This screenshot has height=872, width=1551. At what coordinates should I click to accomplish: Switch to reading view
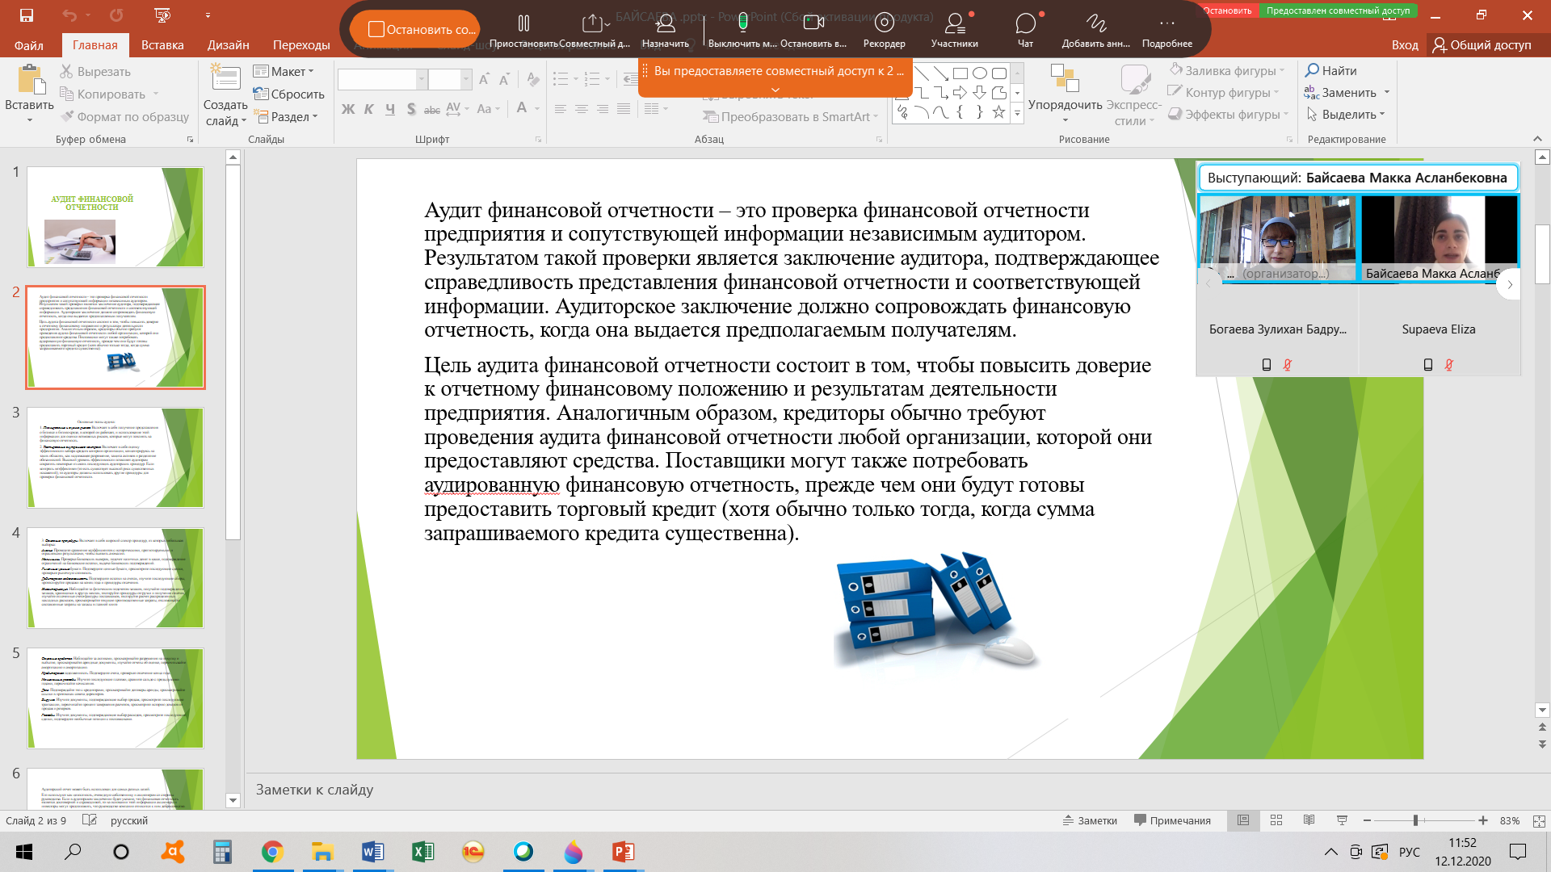pyautogui.click(x=1309, y=820)
